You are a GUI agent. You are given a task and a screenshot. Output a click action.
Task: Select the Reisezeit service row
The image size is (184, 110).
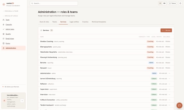click(106, 68)
